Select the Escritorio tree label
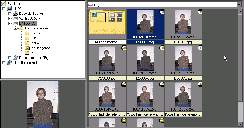The image size is (244, 128). coord(14,4)
